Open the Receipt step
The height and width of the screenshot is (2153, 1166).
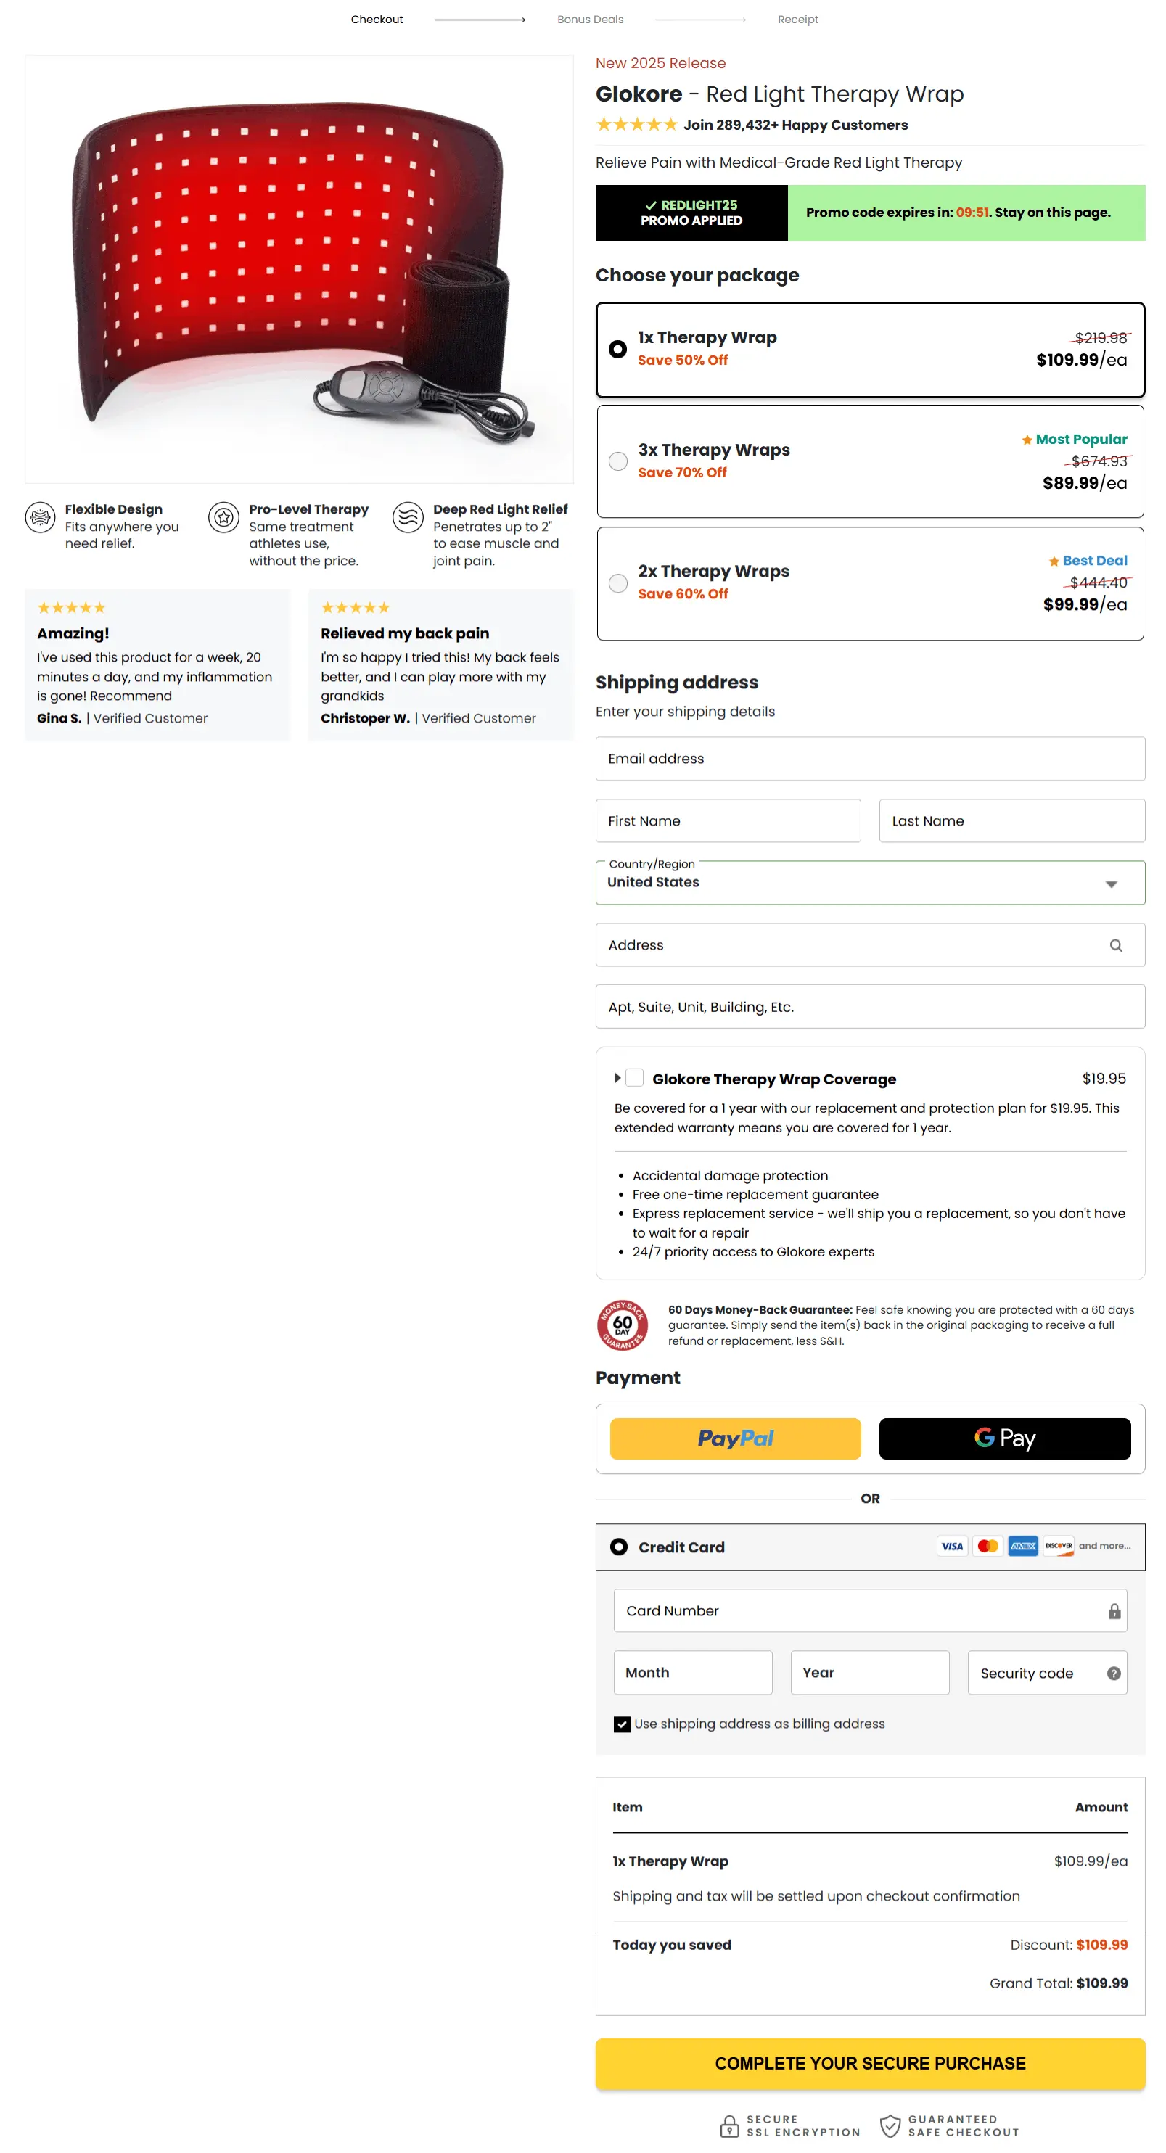(797, 19)
